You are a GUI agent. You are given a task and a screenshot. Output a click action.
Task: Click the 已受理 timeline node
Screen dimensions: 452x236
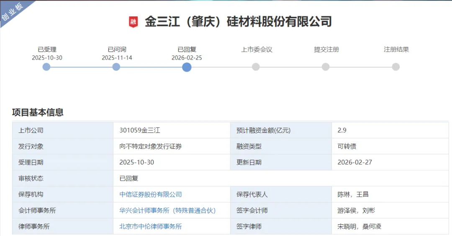pyautogui.click(x=46, y=67)
